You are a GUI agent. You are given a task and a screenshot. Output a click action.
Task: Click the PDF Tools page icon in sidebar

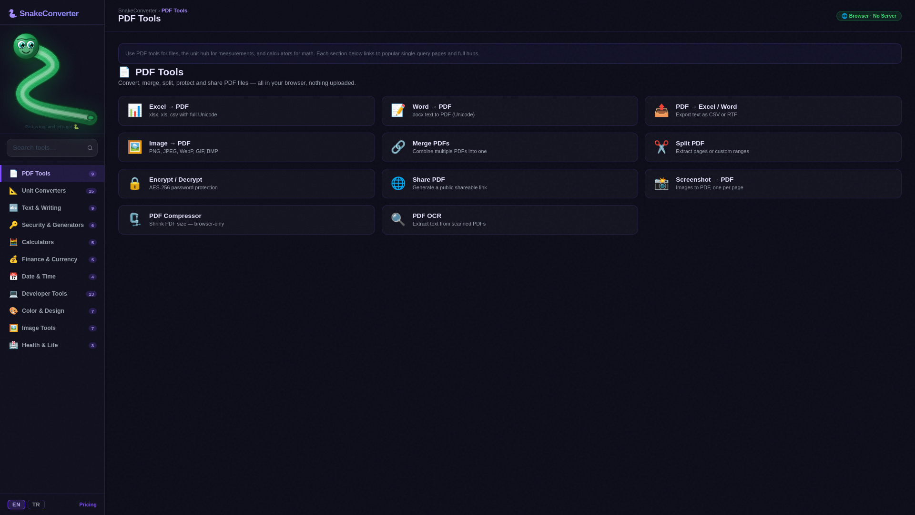point(13,174)
